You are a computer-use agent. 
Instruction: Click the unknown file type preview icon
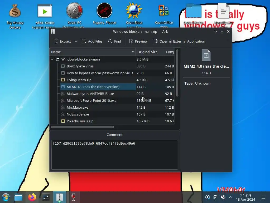click(206, 55)
